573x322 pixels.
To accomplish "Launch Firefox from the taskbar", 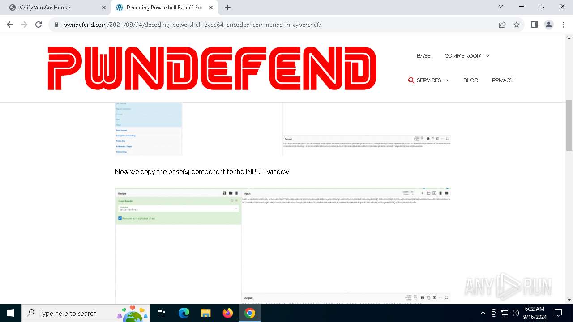I will (x=228, y=313).
